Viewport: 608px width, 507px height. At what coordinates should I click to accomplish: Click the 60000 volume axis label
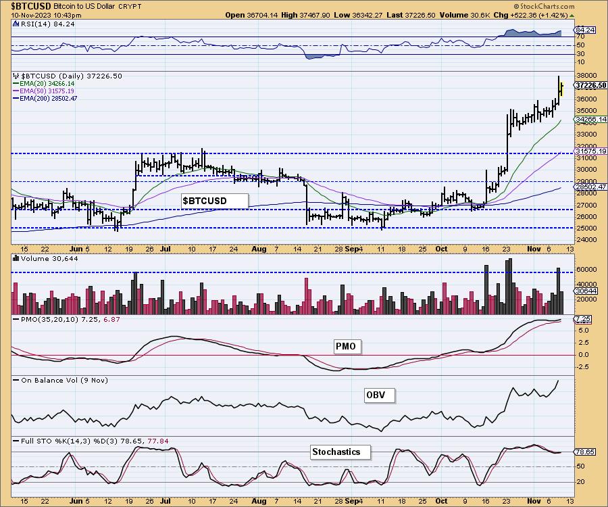586,269
